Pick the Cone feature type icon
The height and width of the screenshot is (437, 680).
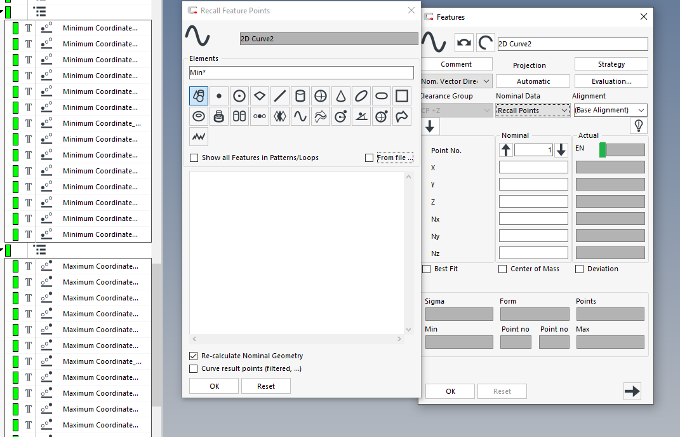pyautogui.click(x=341, y=96)
